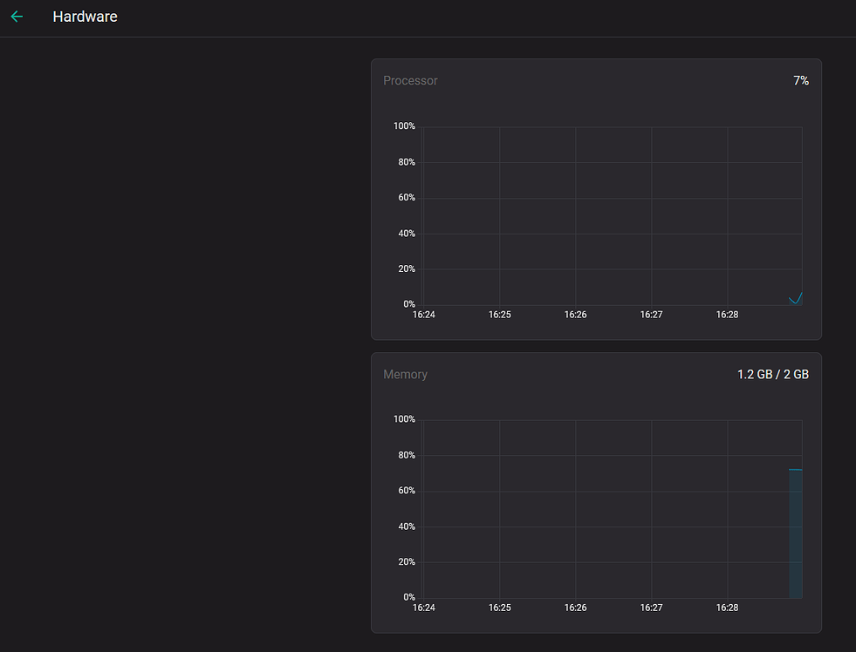Click the blue usage line in Processor chart
Viewport: 856px width, 652px height.
(796, 298)
